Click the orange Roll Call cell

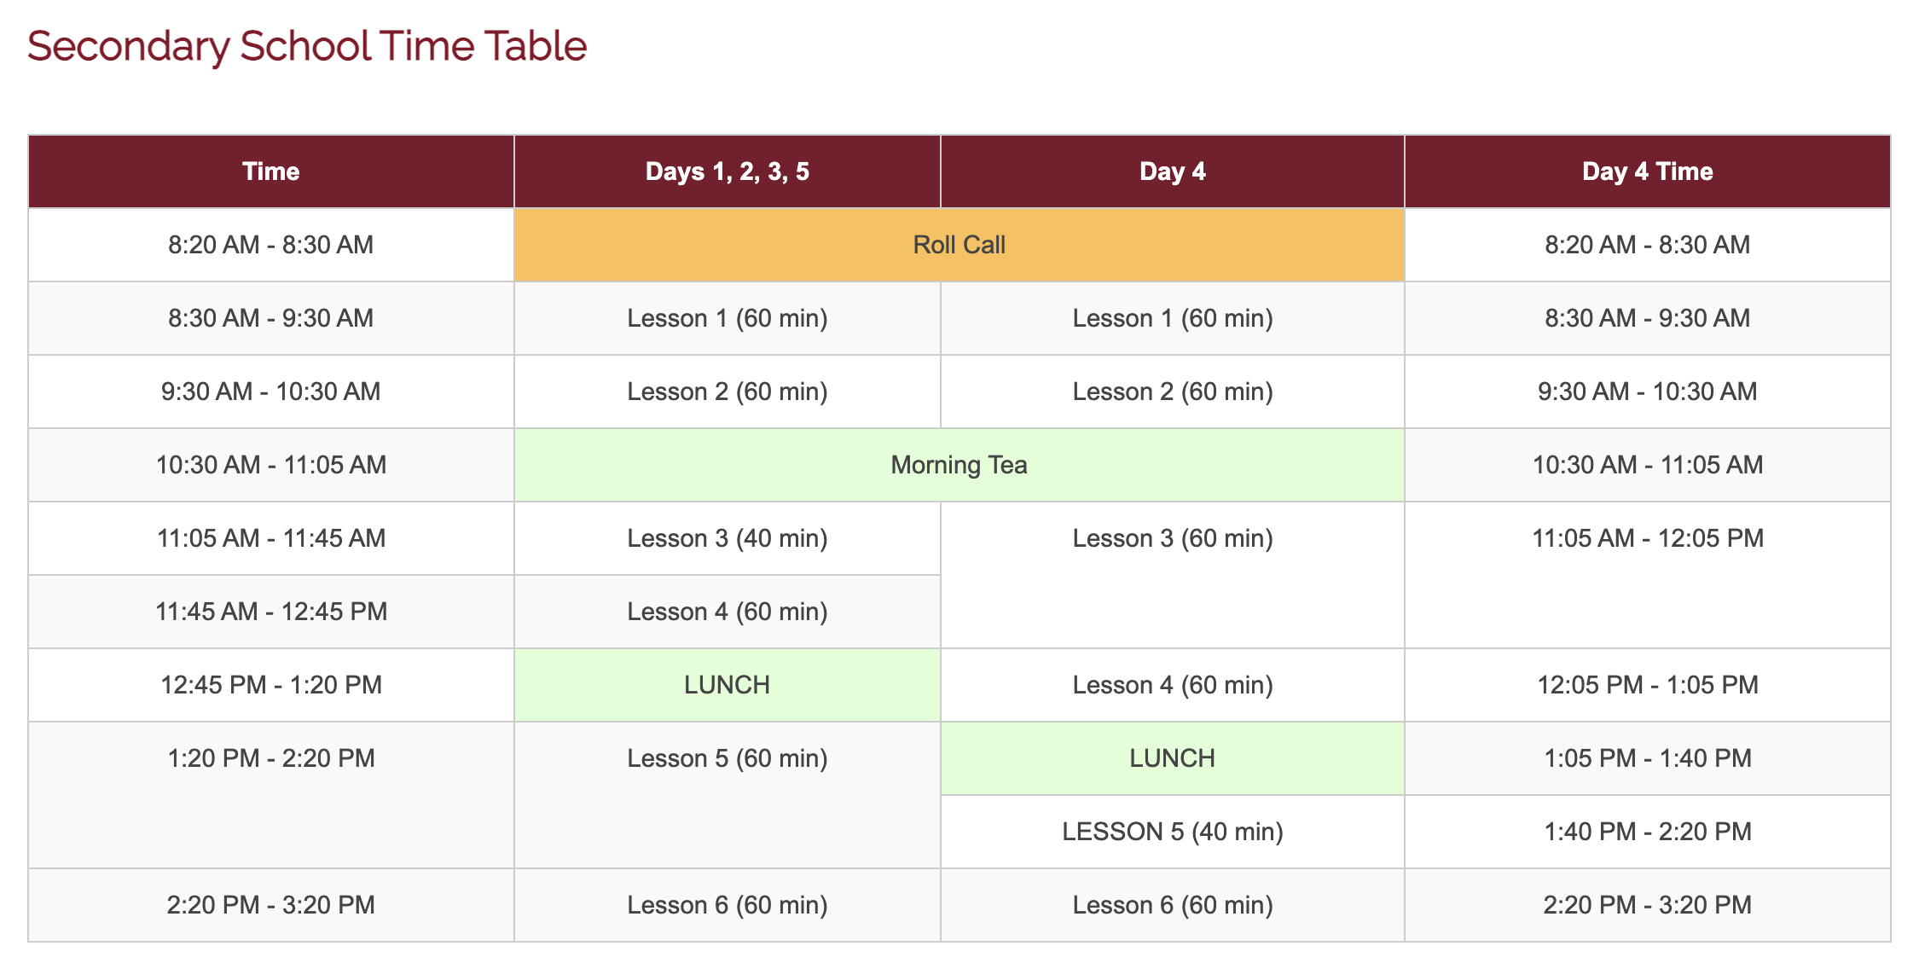coord(959,245)
